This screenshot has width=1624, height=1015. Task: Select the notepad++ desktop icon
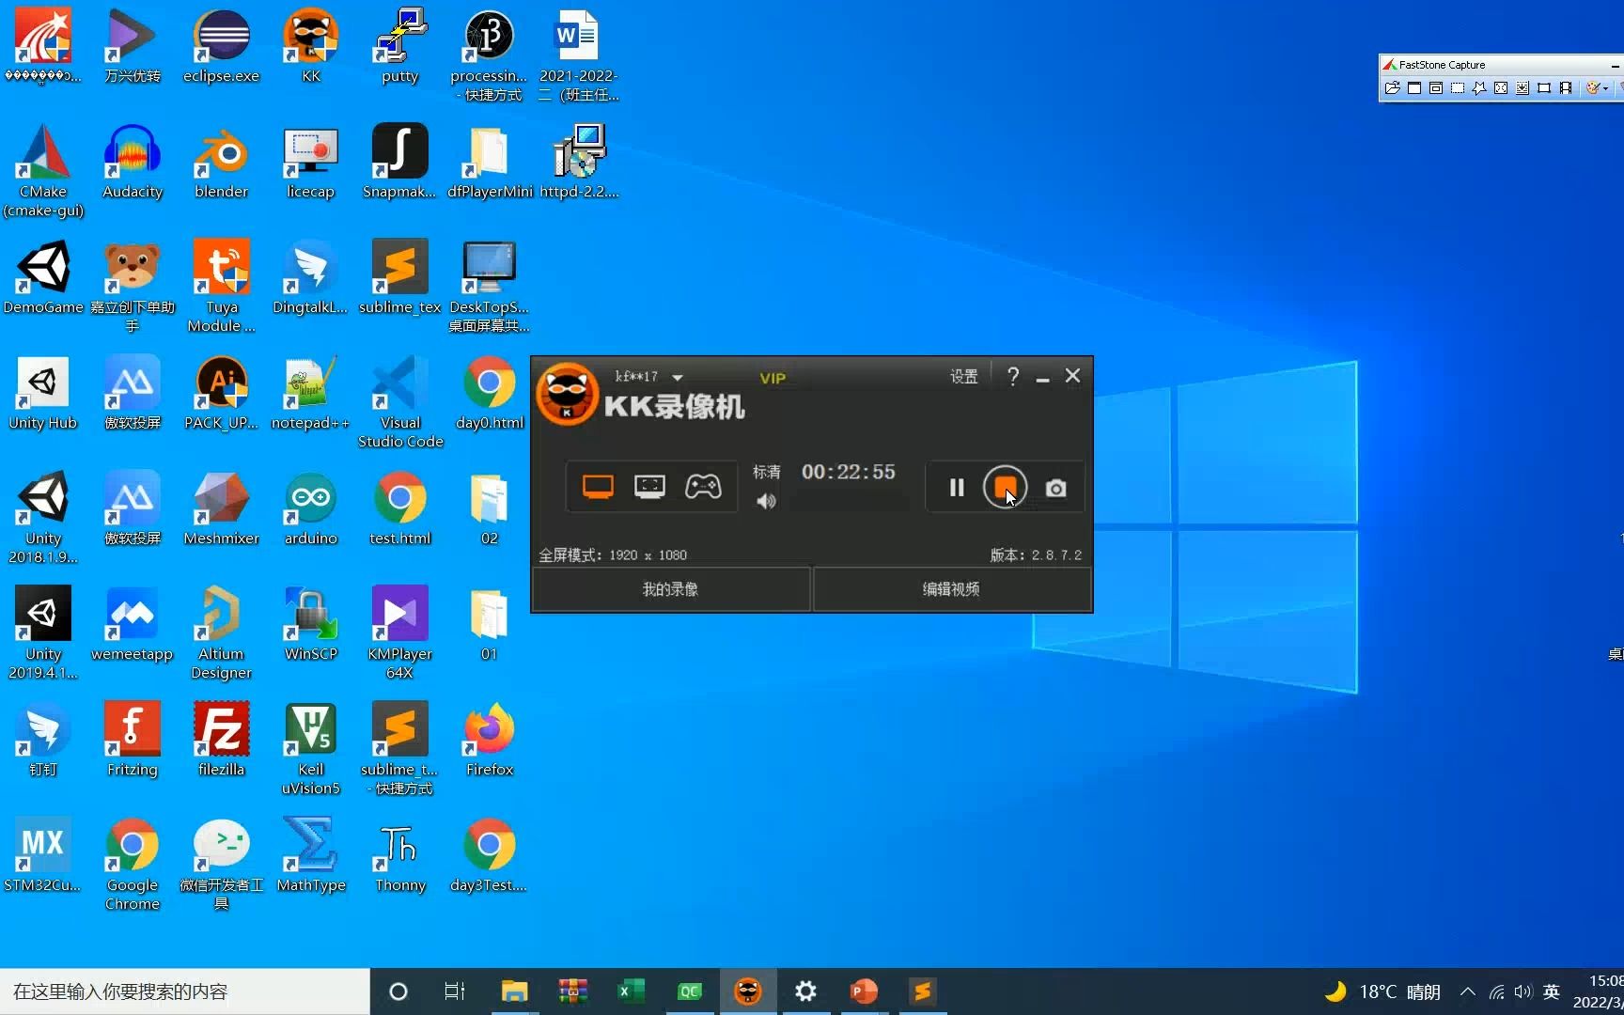click(x=311, y=393)
